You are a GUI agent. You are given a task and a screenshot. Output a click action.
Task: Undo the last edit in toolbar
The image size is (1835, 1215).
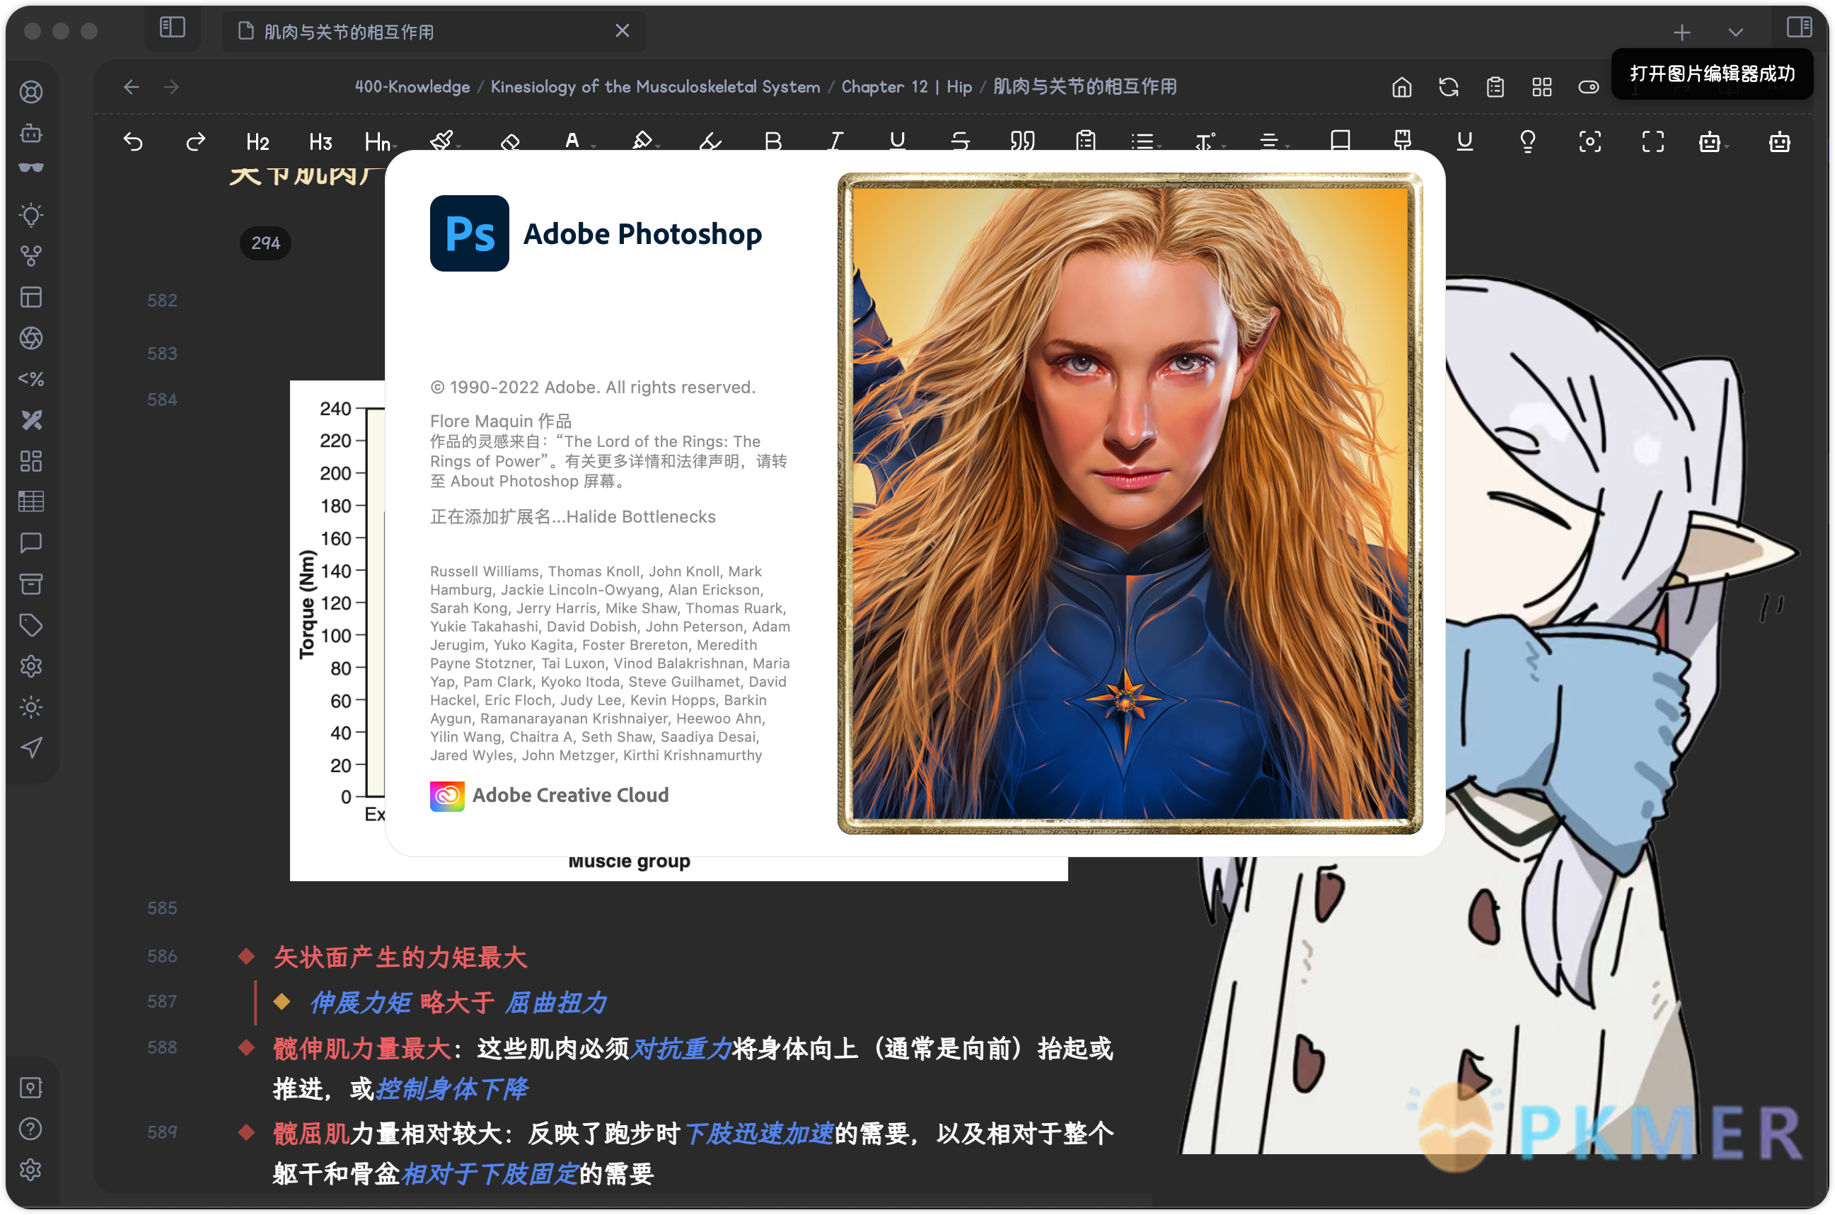point(133,142)
